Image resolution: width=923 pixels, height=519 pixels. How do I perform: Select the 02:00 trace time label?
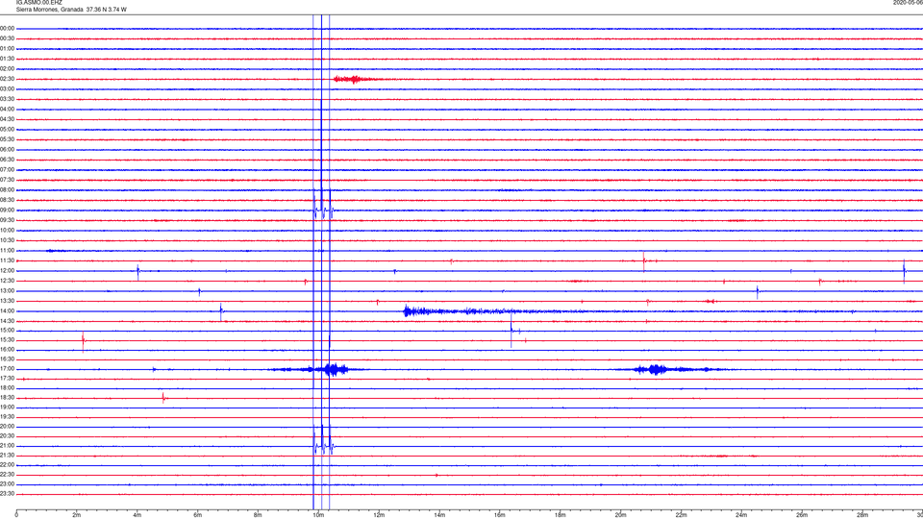[x=7, y=69]
